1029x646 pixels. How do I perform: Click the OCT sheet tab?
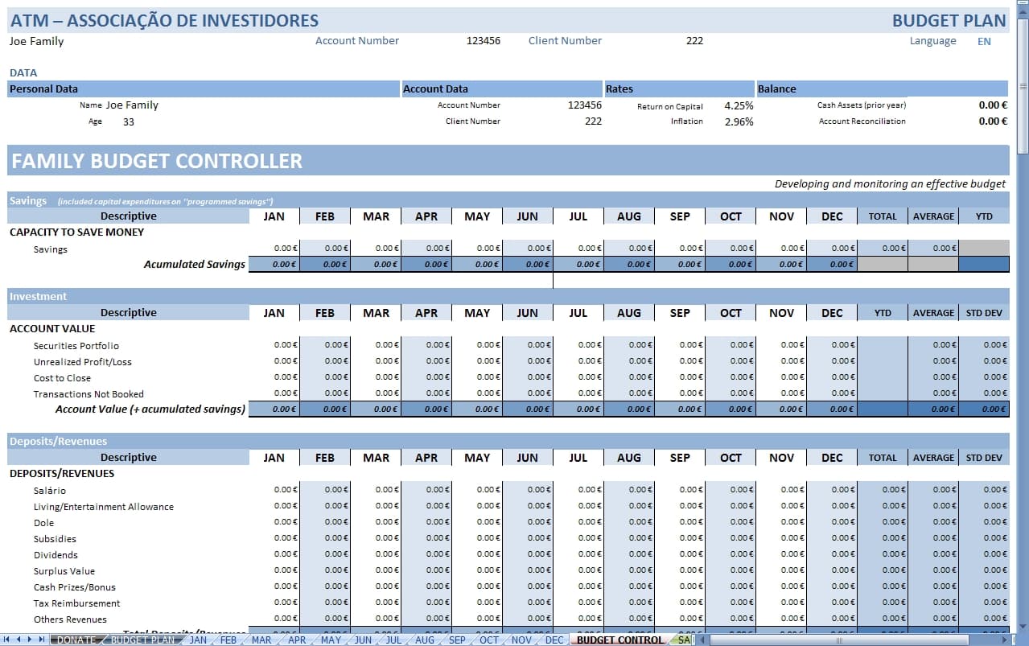pos(488,640)
